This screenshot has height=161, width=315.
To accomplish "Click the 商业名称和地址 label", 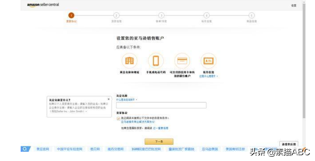I will point(129,72).
